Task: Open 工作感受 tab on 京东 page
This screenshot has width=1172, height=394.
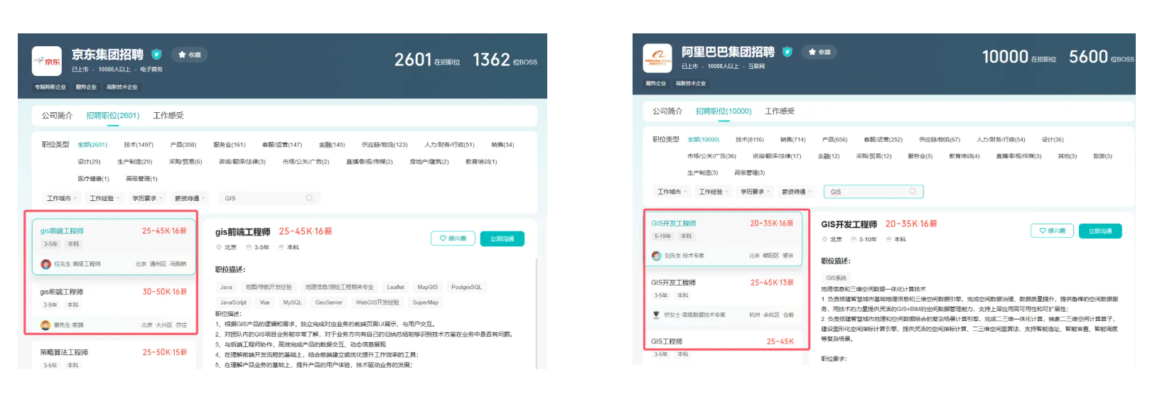Action: coord(168,115)
